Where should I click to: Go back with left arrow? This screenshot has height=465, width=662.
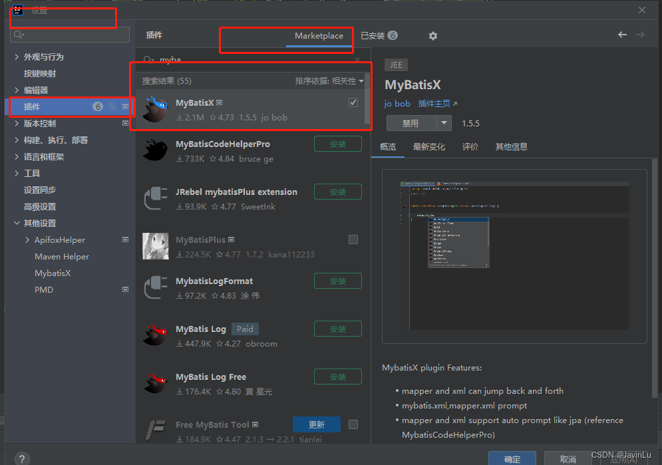coord(622,35)
